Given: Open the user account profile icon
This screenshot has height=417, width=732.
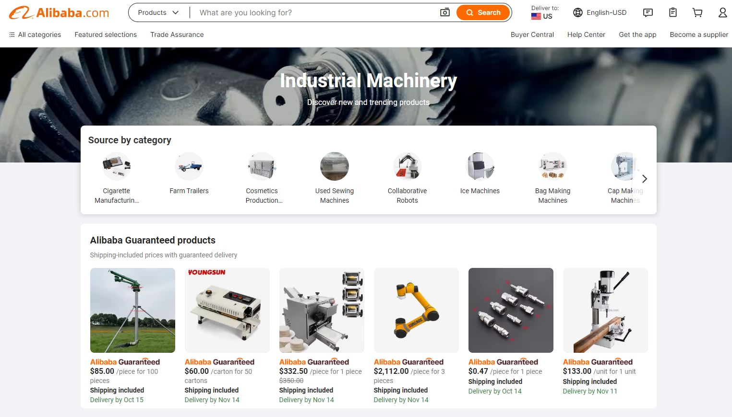Looking at the screenshot, I should pos(722,12).
